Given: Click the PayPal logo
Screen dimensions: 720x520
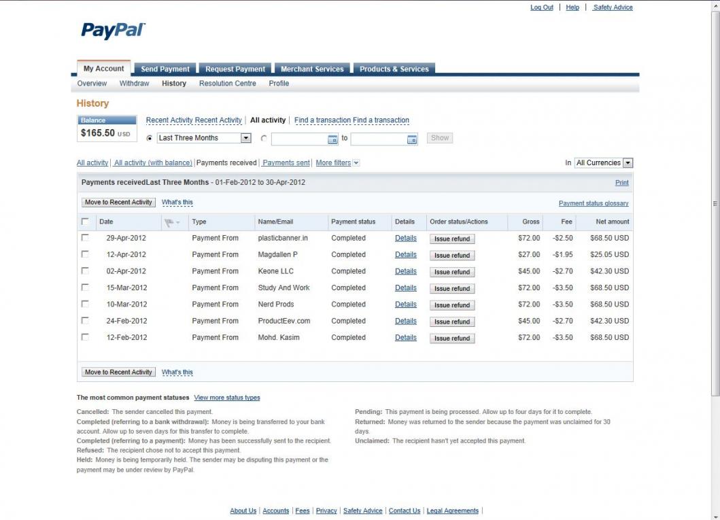Looking at the screenshot, I should [113, 31].
